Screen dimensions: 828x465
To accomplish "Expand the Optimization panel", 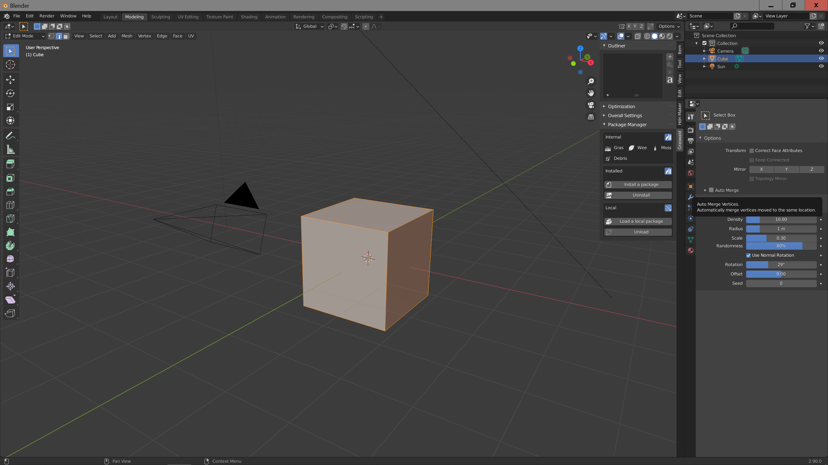I will tap(621, 107).
